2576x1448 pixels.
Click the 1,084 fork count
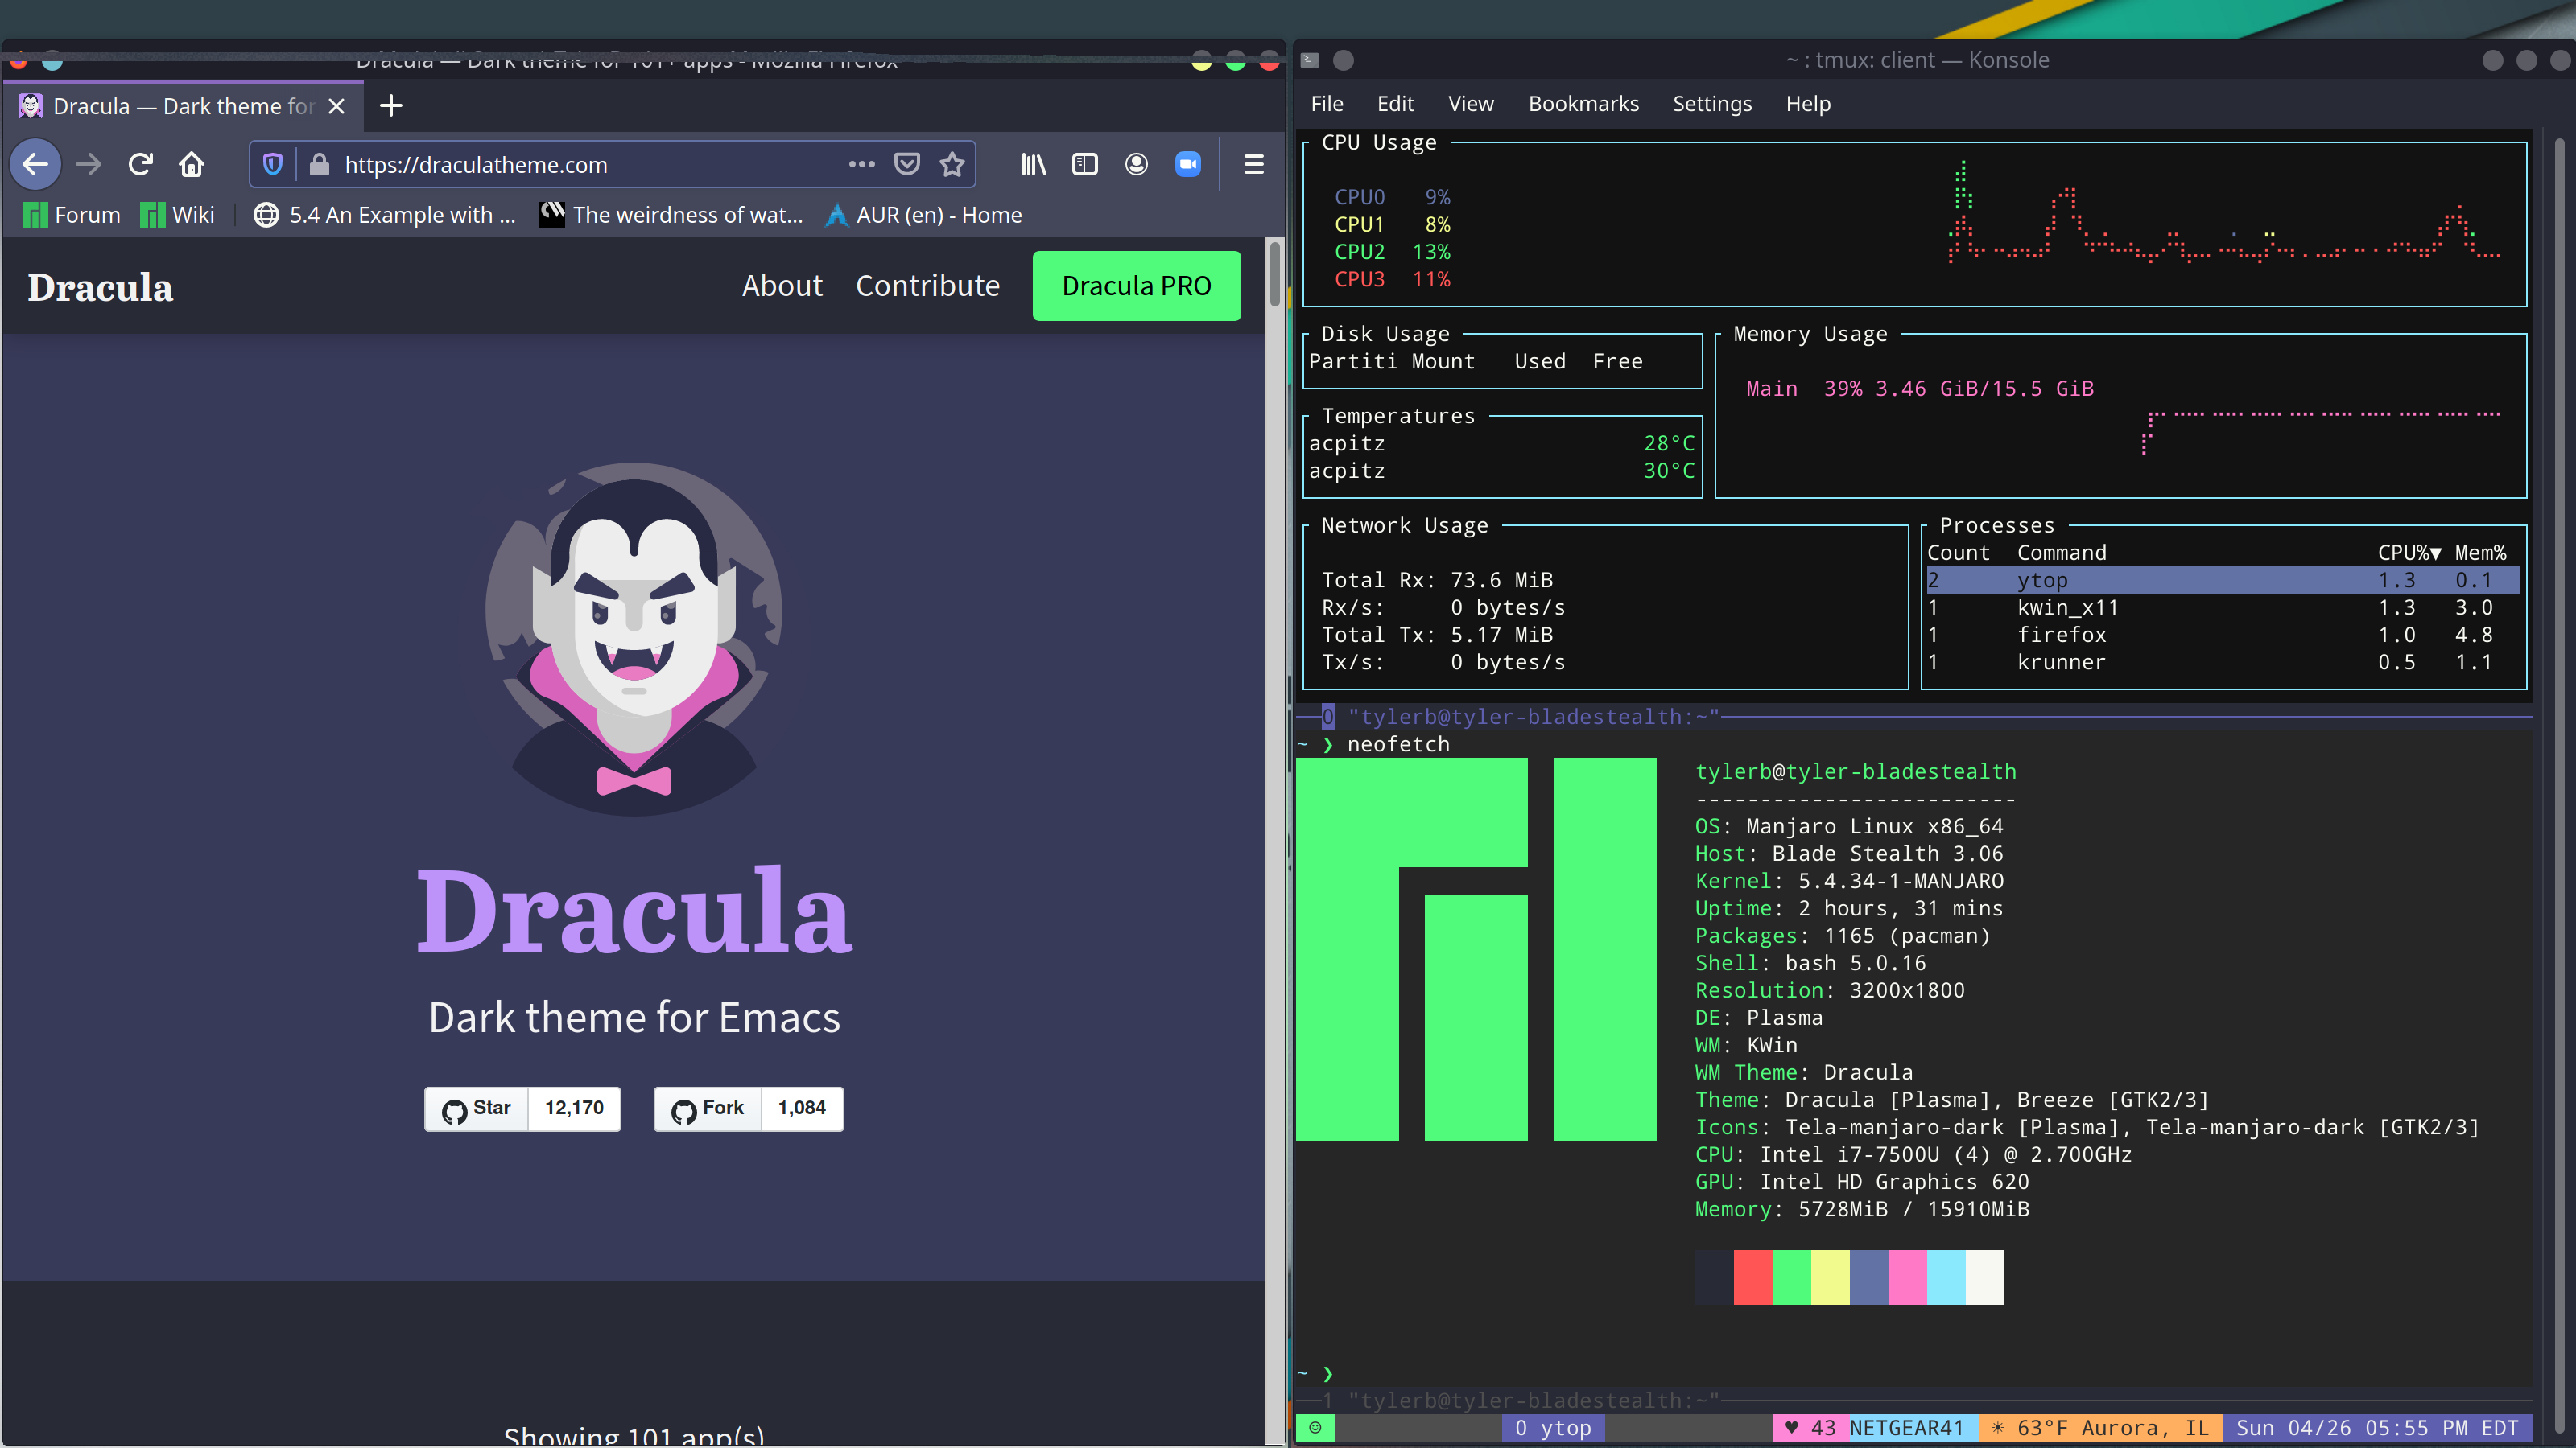pyautogui.click(x=802, y=1109)
